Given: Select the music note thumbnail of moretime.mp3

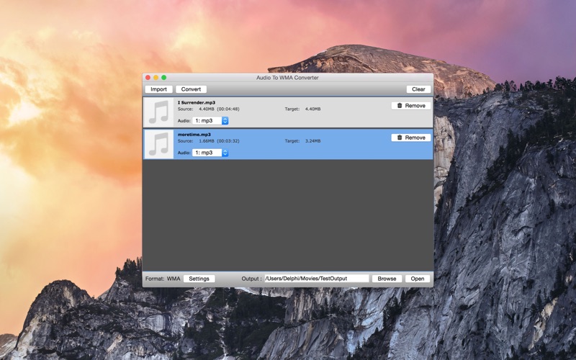Looking at the screenshot, I should (x=158, y=144).
